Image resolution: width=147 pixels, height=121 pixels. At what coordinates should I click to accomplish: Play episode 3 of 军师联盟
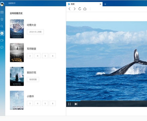[x=30, y=56]
